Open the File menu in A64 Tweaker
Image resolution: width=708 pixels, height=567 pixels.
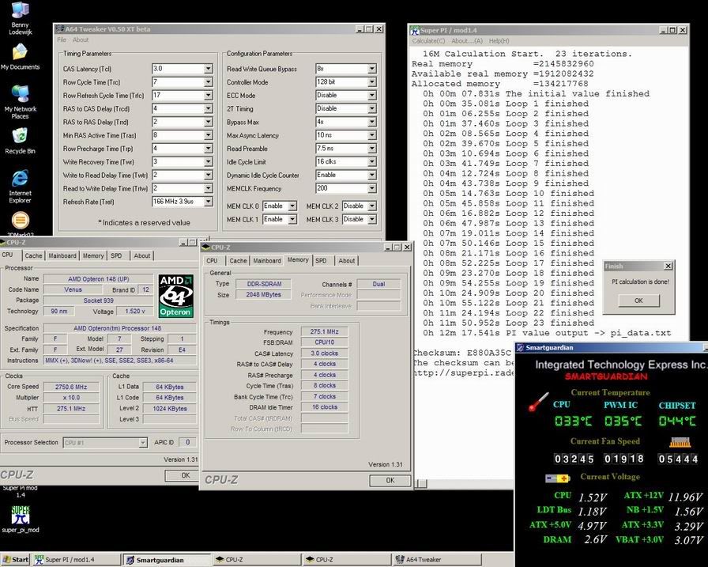[62, 40]
